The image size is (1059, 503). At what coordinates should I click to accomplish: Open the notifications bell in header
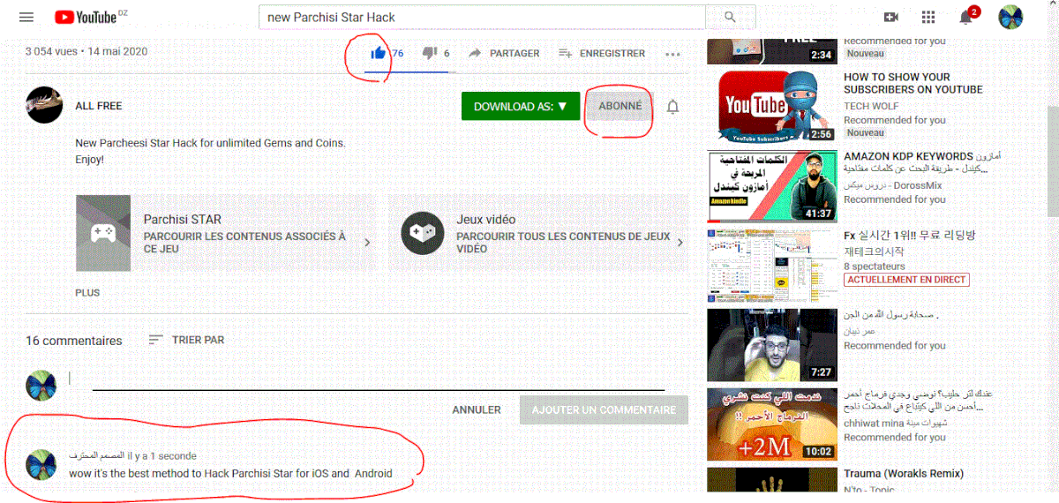[x=966, y=17]
